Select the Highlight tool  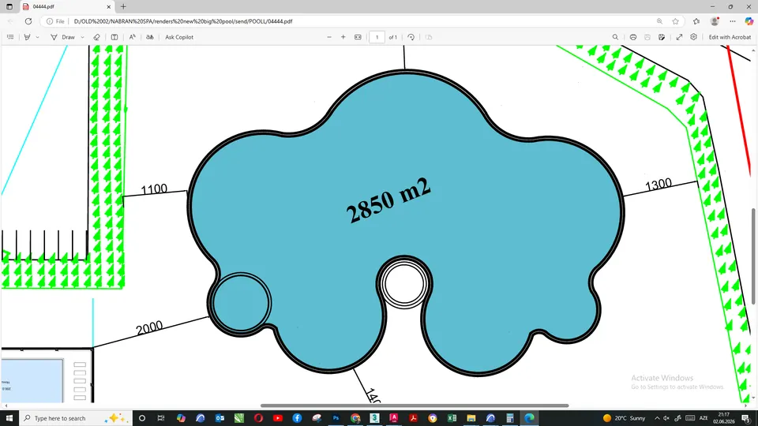pos(27,37)
